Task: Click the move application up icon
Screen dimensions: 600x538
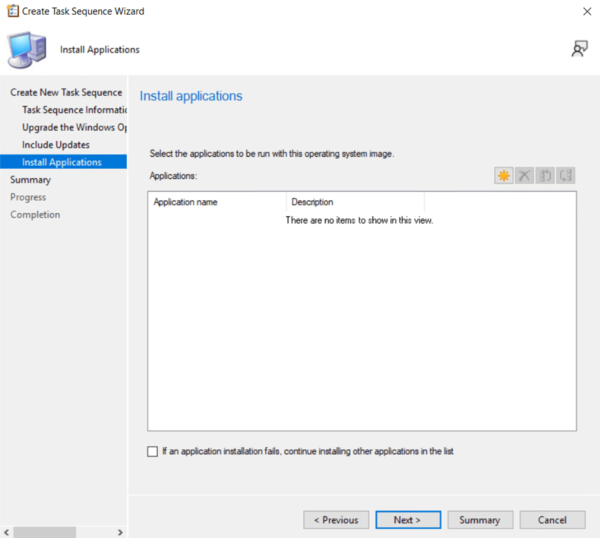Action: click(x=545, y=176)
